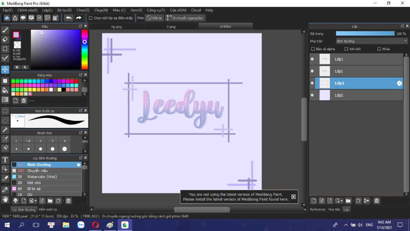Open Lớp3 layer settings gear
The height and width of the screenshot is (231, 410).
click(x=399, y=83)
